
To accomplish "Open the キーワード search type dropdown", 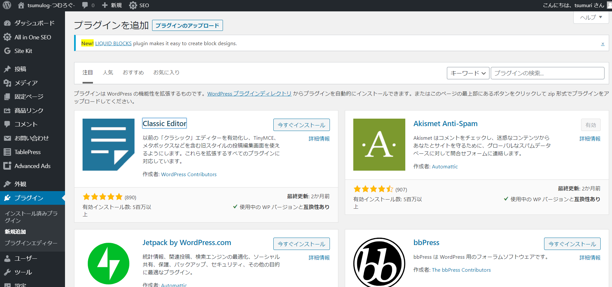I will [x=468, y=73].
